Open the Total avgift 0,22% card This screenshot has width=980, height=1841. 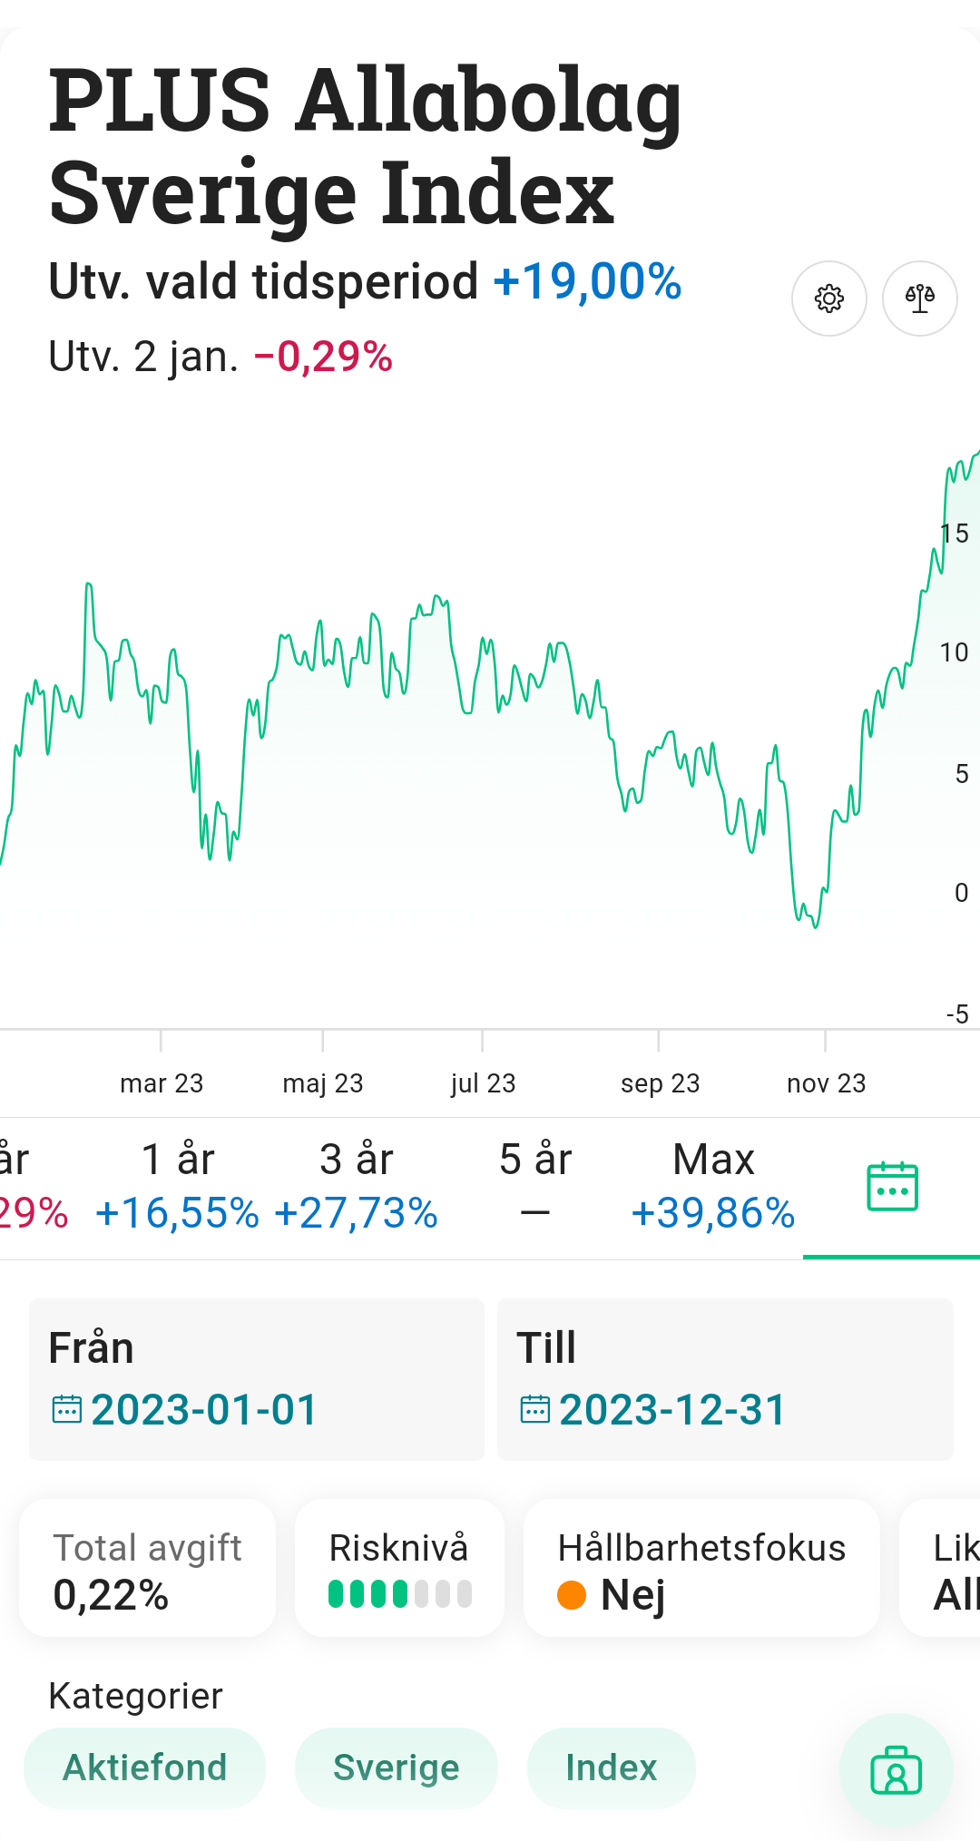pyautogui.click(x=147, y=1569)
